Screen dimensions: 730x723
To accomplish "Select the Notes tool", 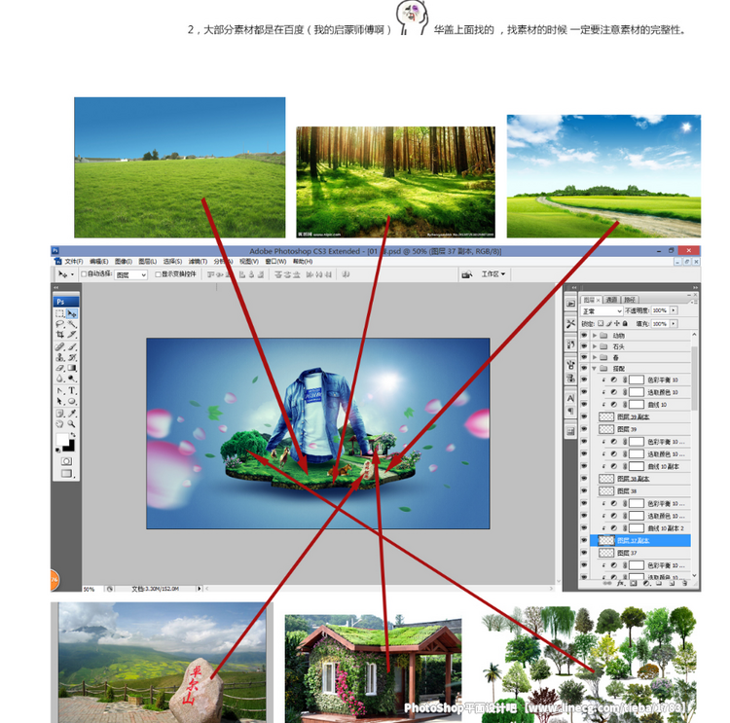I will 60,414.
